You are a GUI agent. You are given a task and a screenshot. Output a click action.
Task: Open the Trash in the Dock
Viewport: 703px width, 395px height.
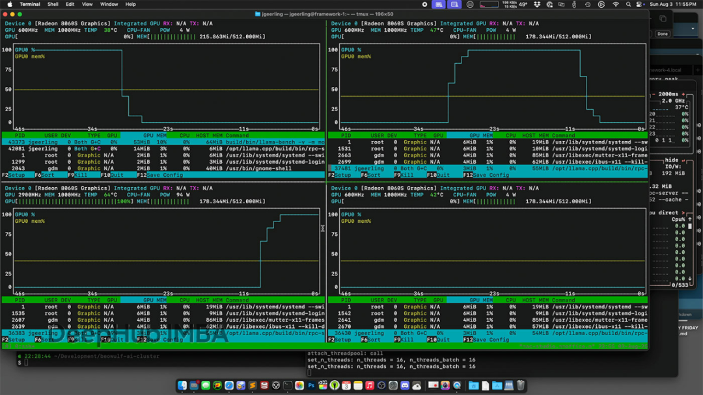click(521, 386)
